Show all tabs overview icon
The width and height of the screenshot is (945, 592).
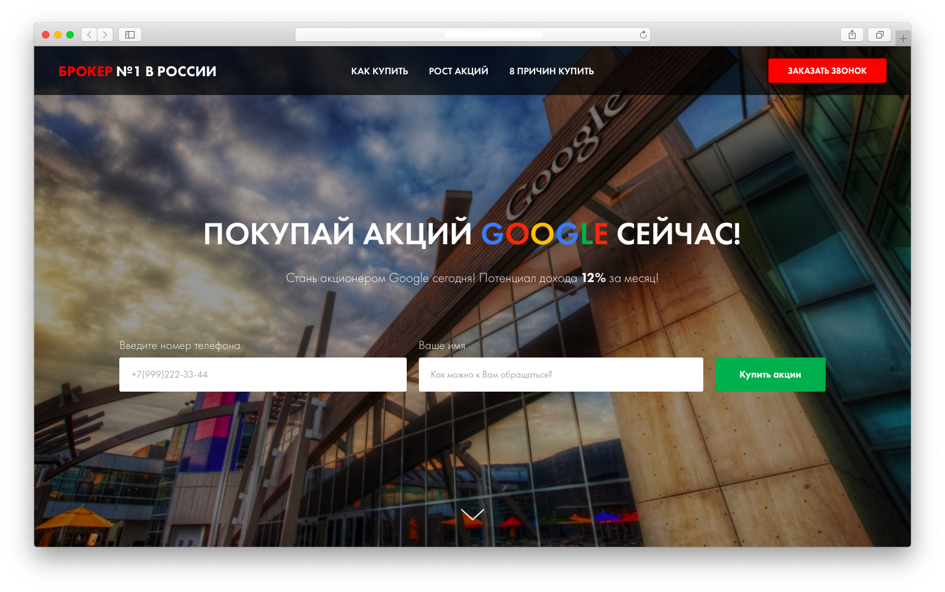879,35
